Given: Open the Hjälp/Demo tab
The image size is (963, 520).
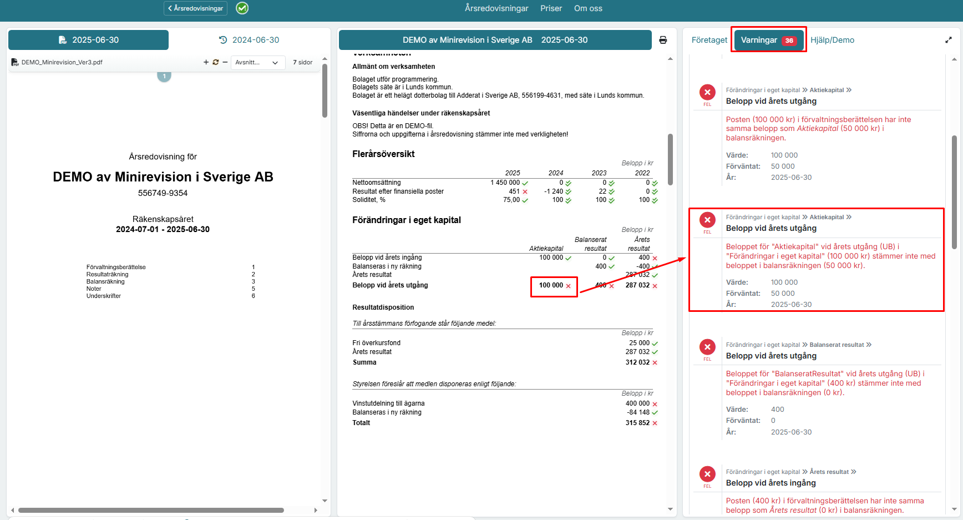Looking at the screenshot, I should click(x=832, y=40).
